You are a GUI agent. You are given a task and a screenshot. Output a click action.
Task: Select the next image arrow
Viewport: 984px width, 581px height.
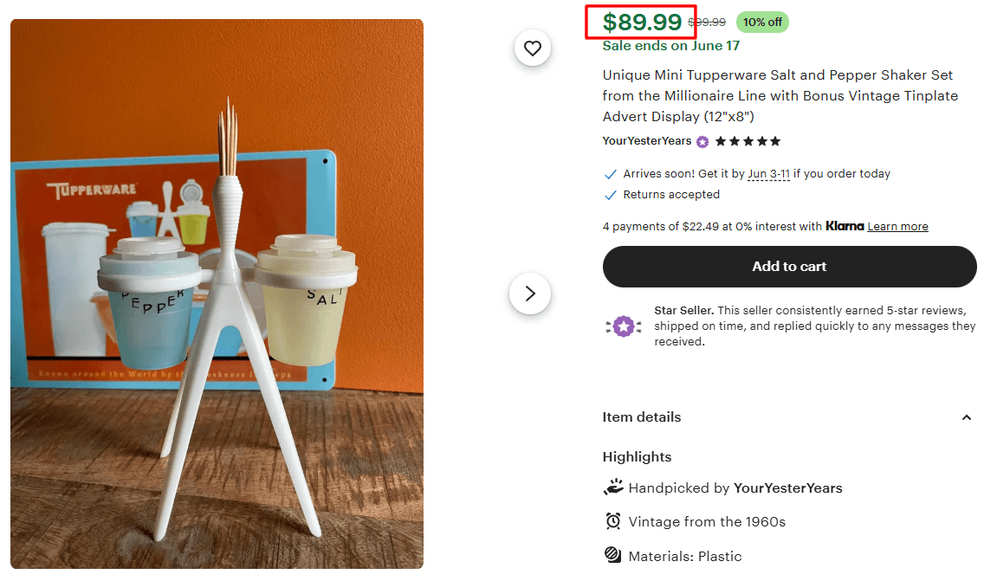529,294
